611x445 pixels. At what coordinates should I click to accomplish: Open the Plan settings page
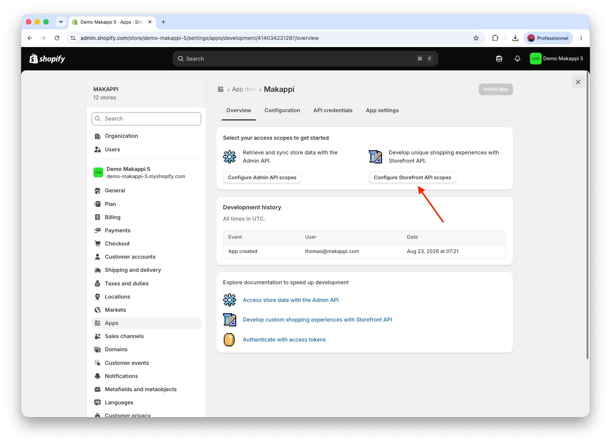[146, 204]
